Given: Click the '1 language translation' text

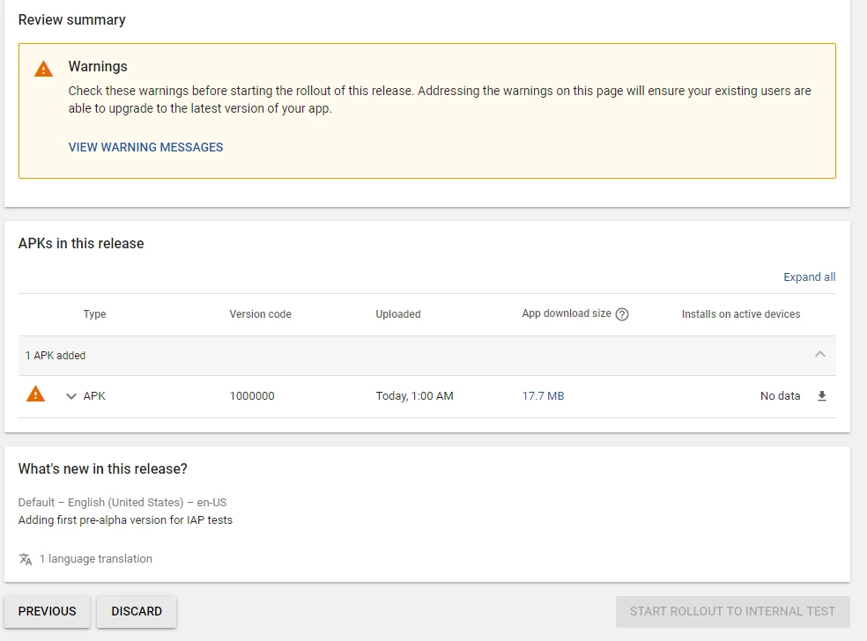Looking at the screenshot, I should point(96,559).
